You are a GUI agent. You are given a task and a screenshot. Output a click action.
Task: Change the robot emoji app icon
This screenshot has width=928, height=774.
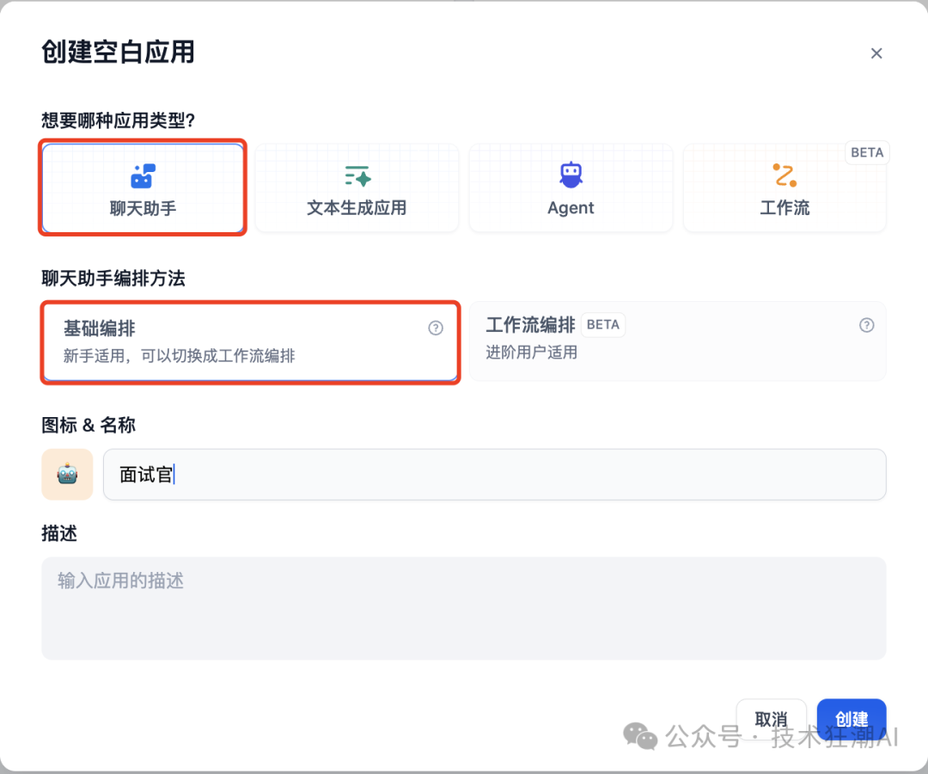[67, 474]
